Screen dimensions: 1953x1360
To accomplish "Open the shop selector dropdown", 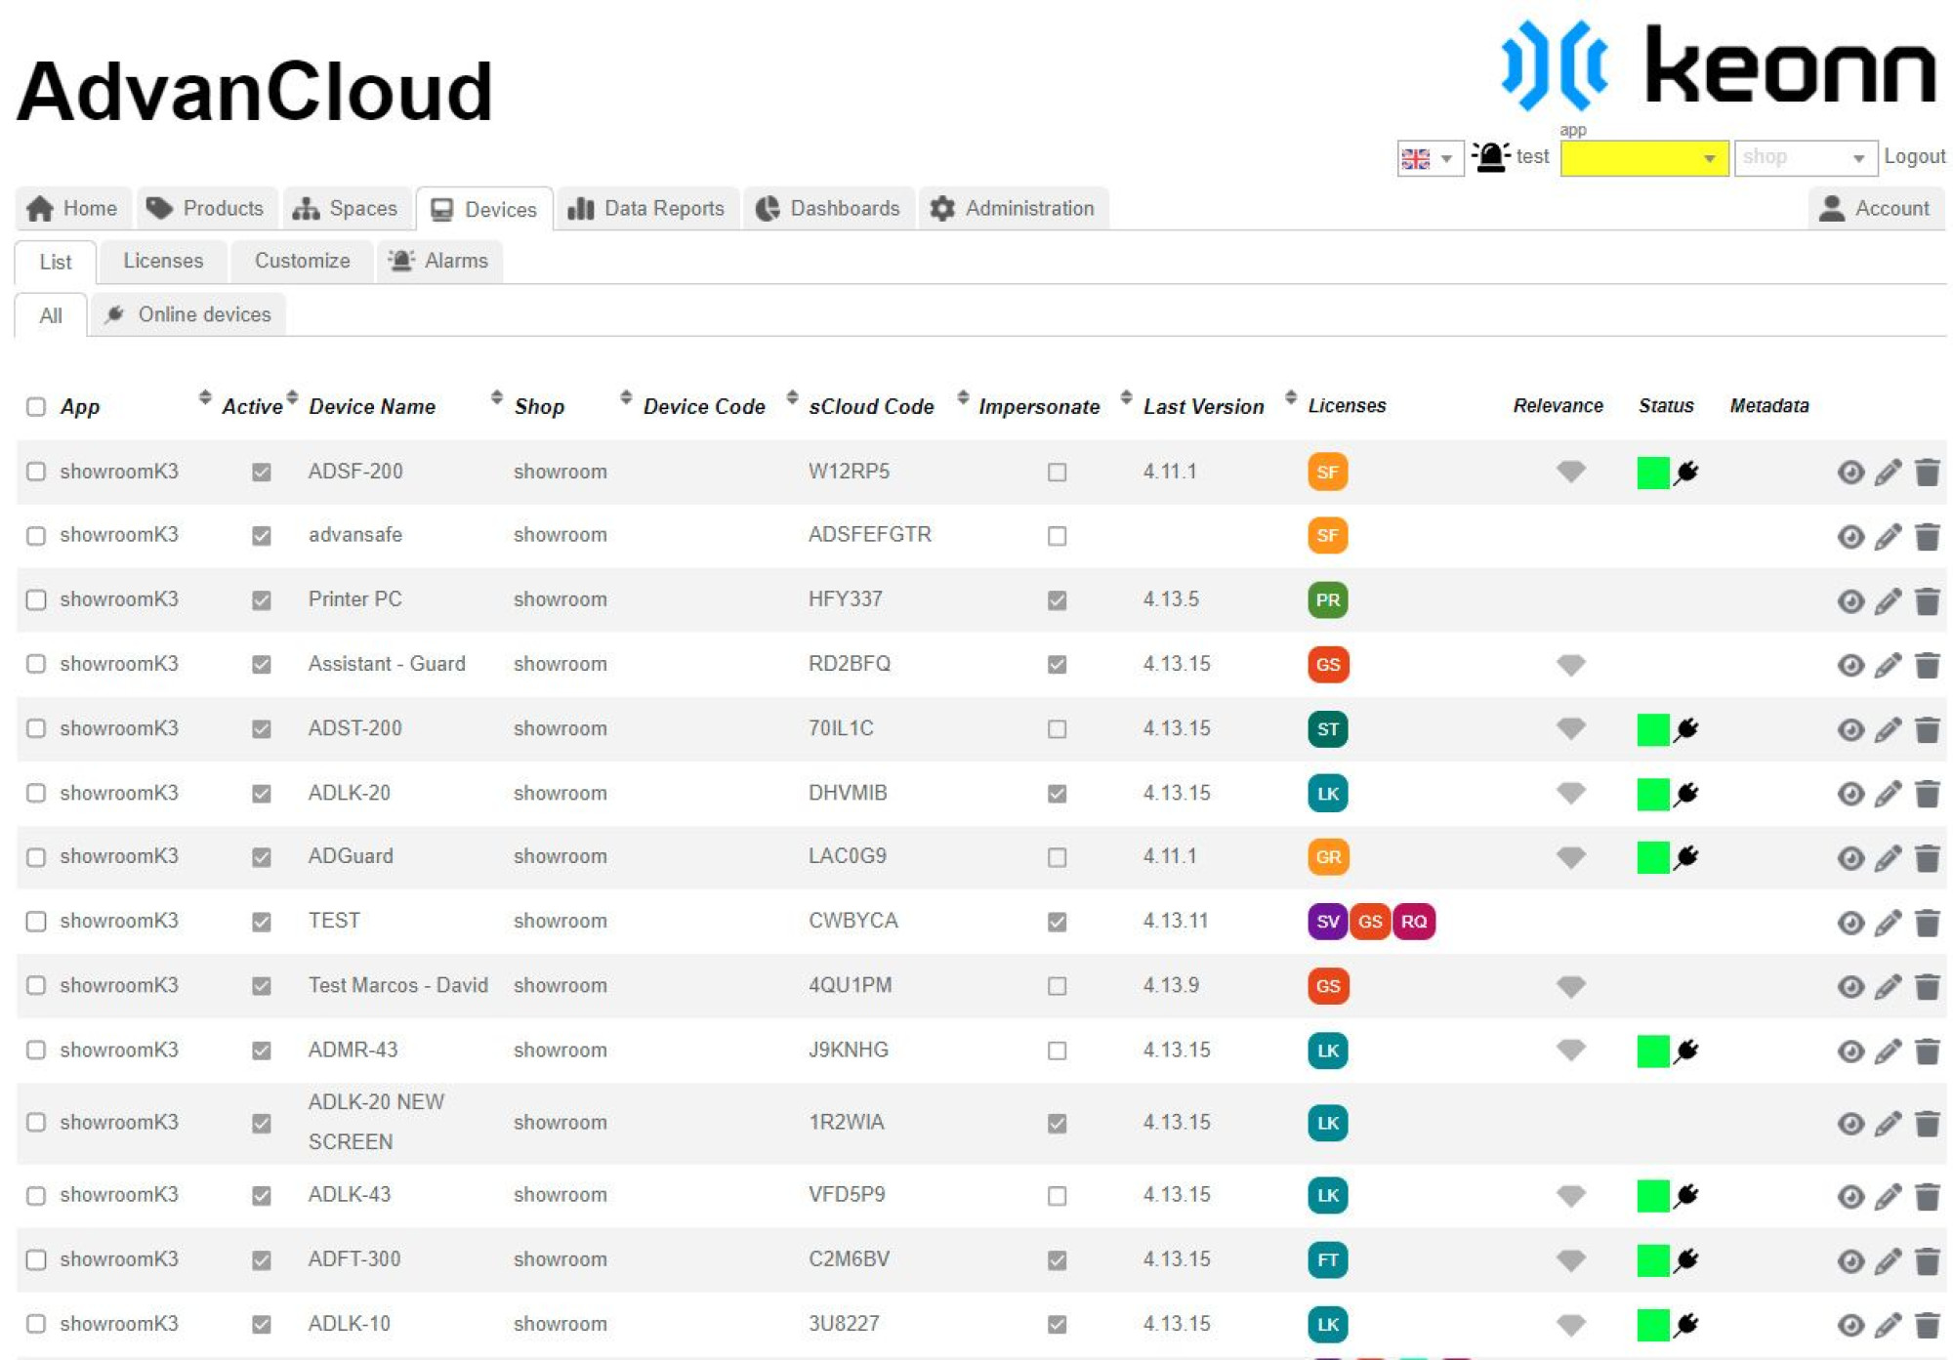I will coord(1804,158).
